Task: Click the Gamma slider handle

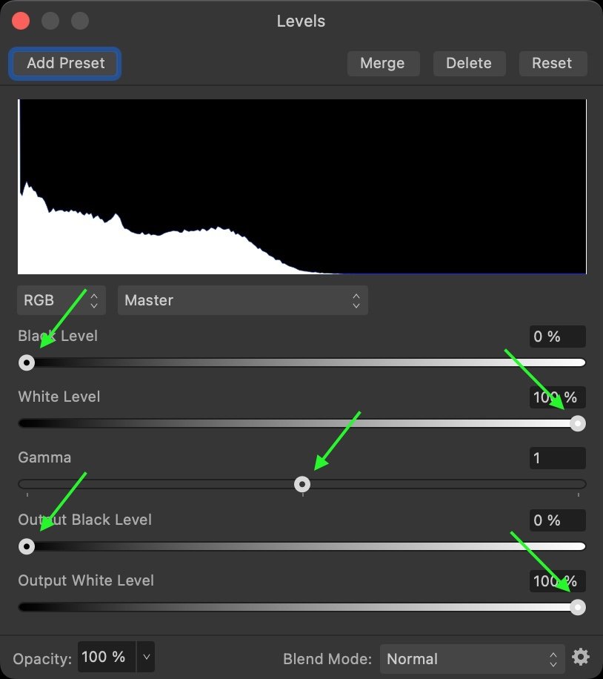Action: click(302, 484)
